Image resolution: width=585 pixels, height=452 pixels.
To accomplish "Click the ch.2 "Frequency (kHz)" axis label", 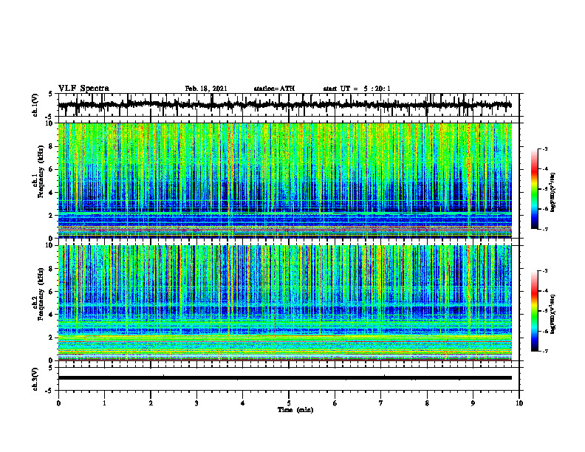I will coord(41,295).
